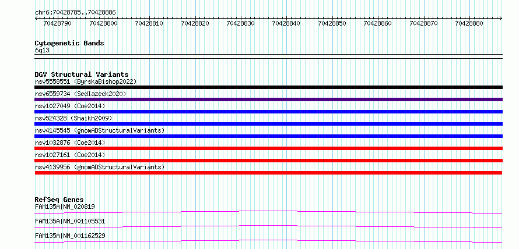Click the FAM135A|NM_001162529 gene label
519x249 pixels.
click(x=70, y=236)
